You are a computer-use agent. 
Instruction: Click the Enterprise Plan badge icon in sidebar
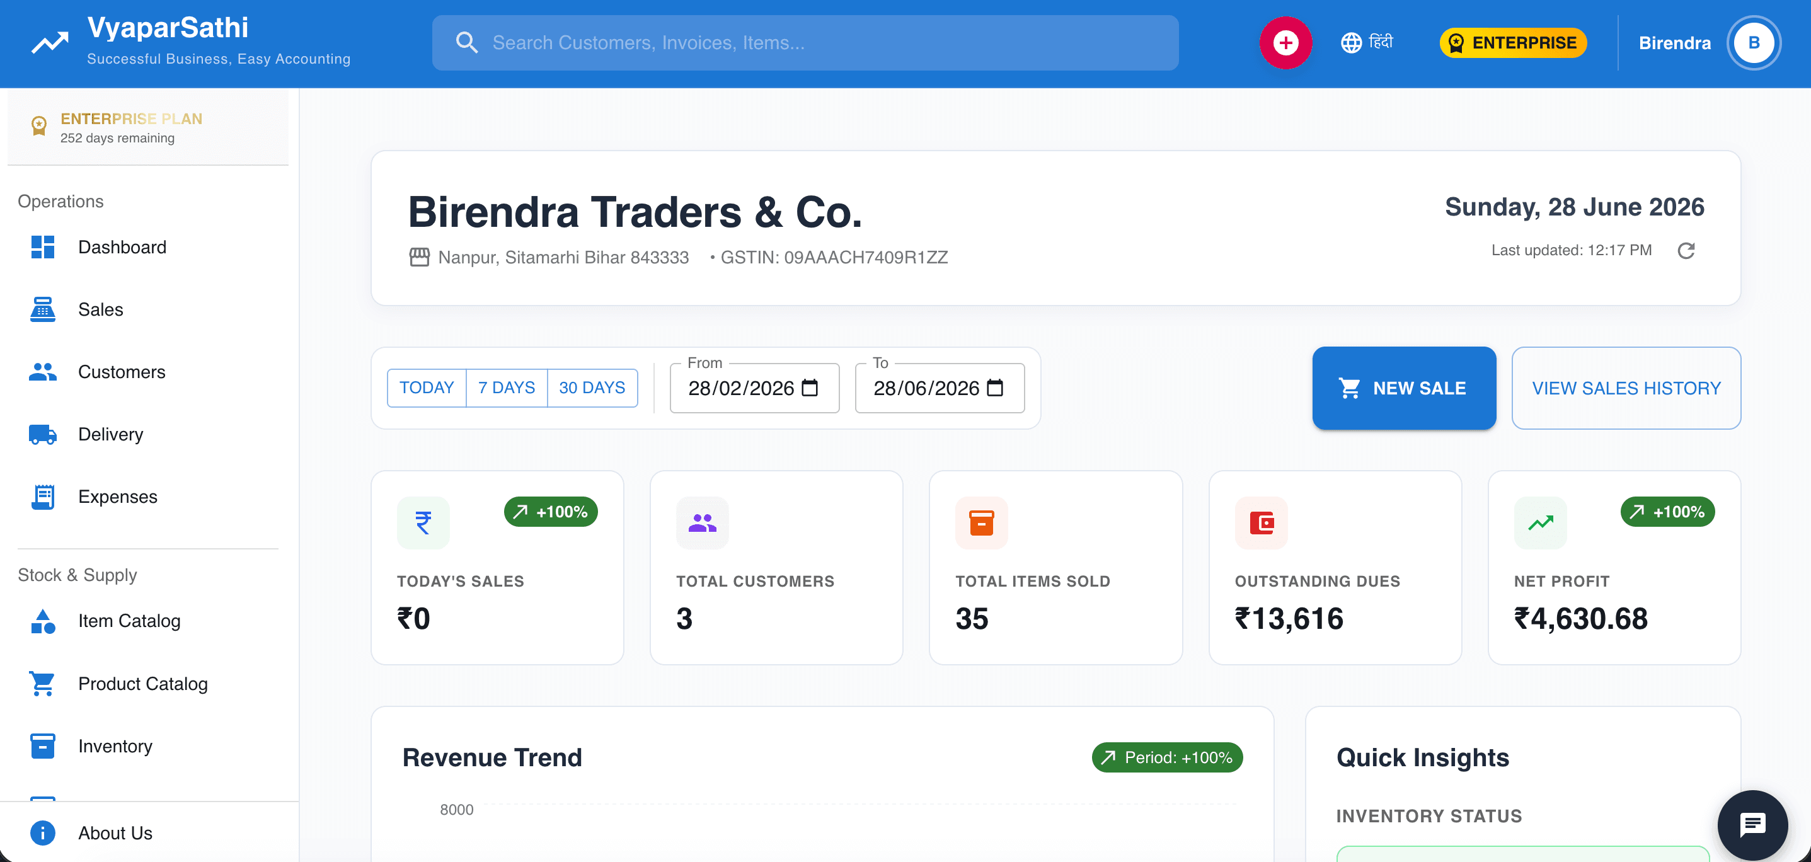(x=38, y=127)
